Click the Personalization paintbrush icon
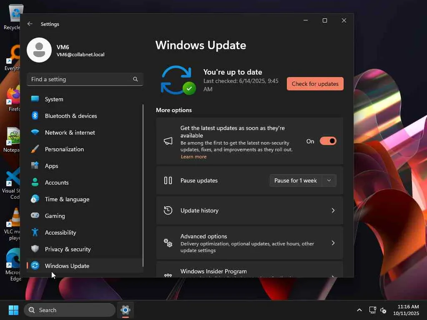Screen dimensions: 427x320 pos(35,149)
